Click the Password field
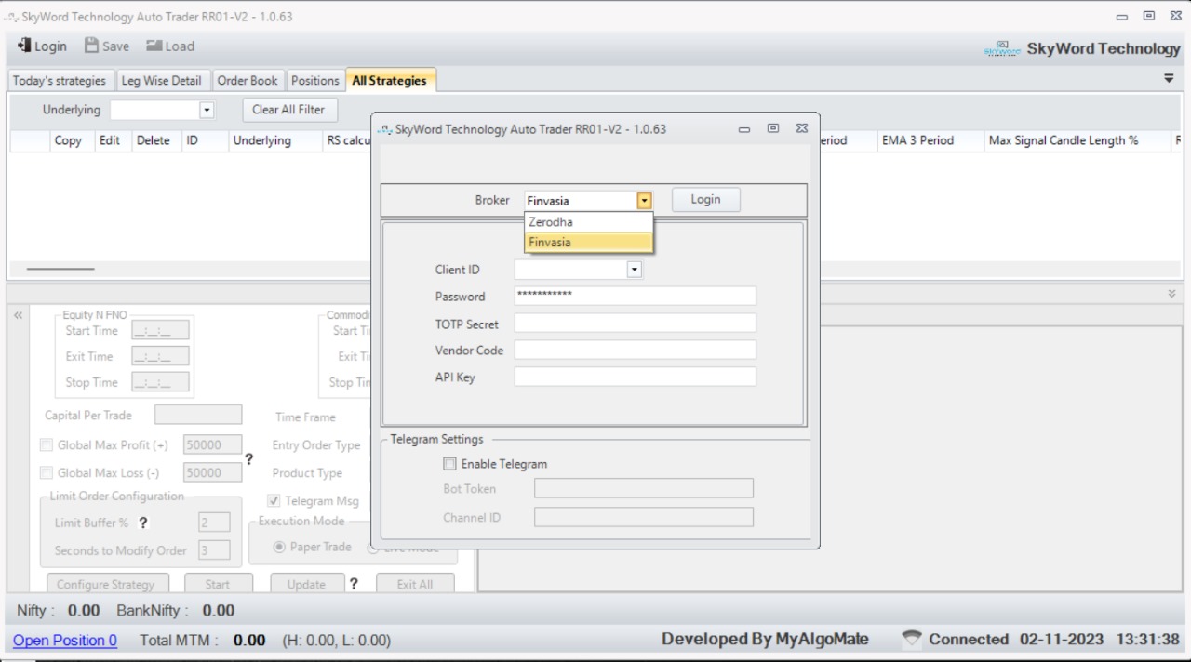This screenshot has width=1191, height=662. coord(636,296)
